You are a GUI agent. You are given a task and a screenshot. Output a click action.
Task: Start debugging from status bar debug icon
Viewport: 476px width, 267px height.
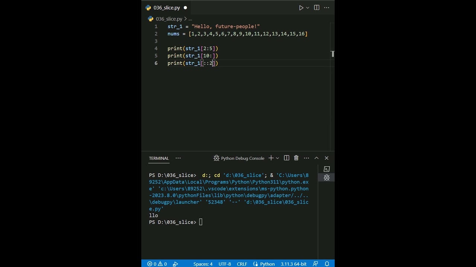click(176, 264)
